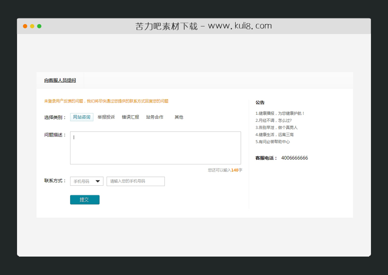
Task: Select the 网站咨询 category option
Action: tap(81, 117)
